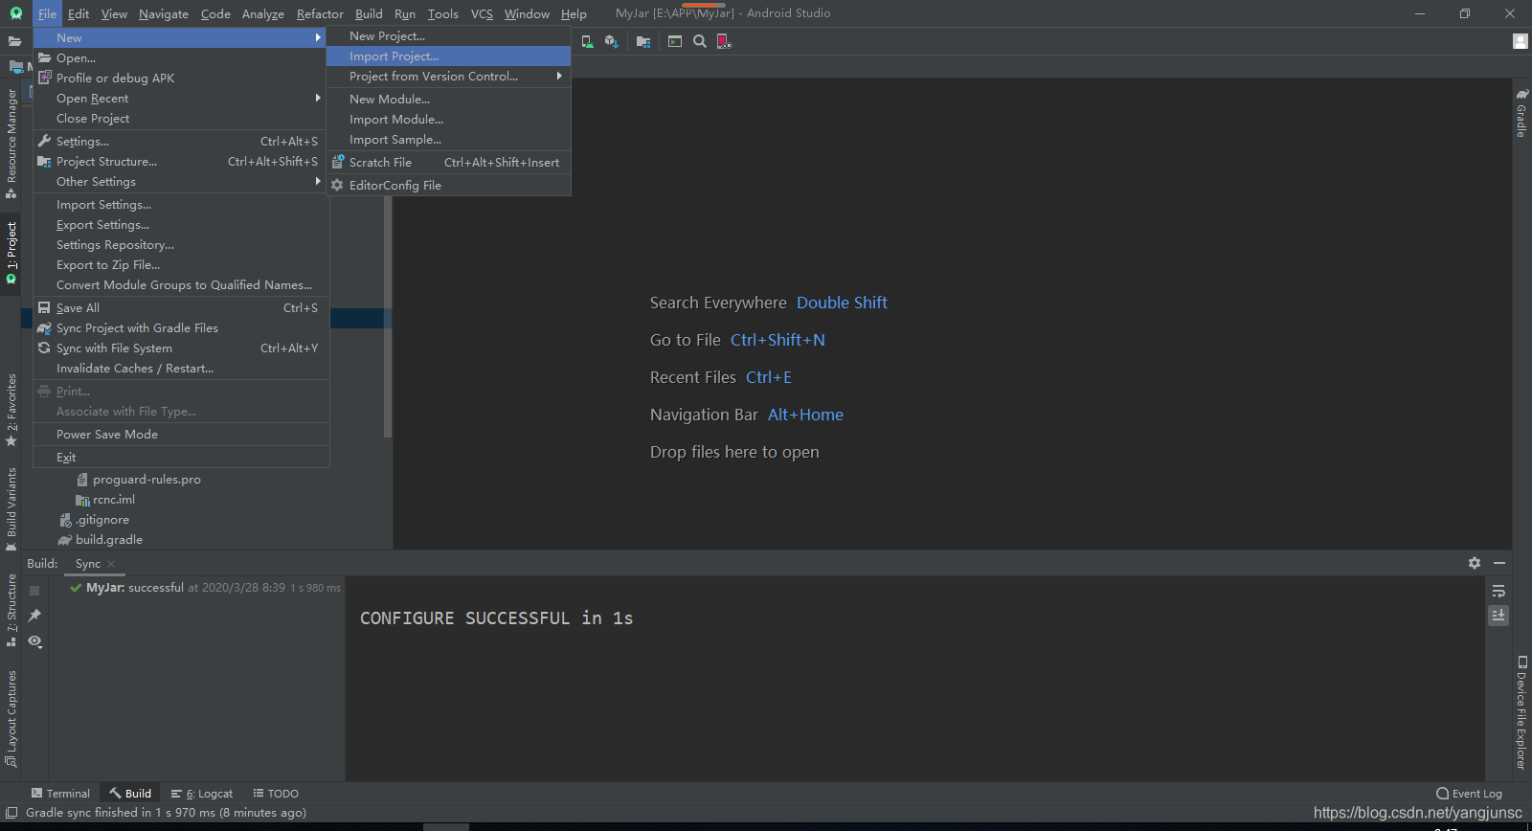Open Build panel settings gear
1532x831 pixels.
pos(1475,563)
